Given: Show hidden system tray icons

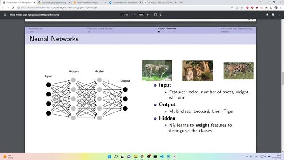Looking at the screenshot, I should pos(247,156).
